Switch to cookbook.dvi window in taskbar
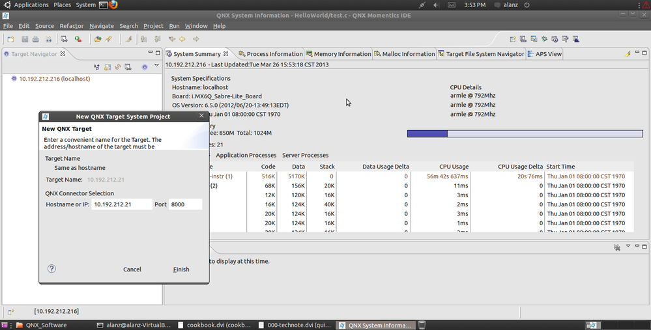The image size is (651, 330). click(x=214, y=325)
